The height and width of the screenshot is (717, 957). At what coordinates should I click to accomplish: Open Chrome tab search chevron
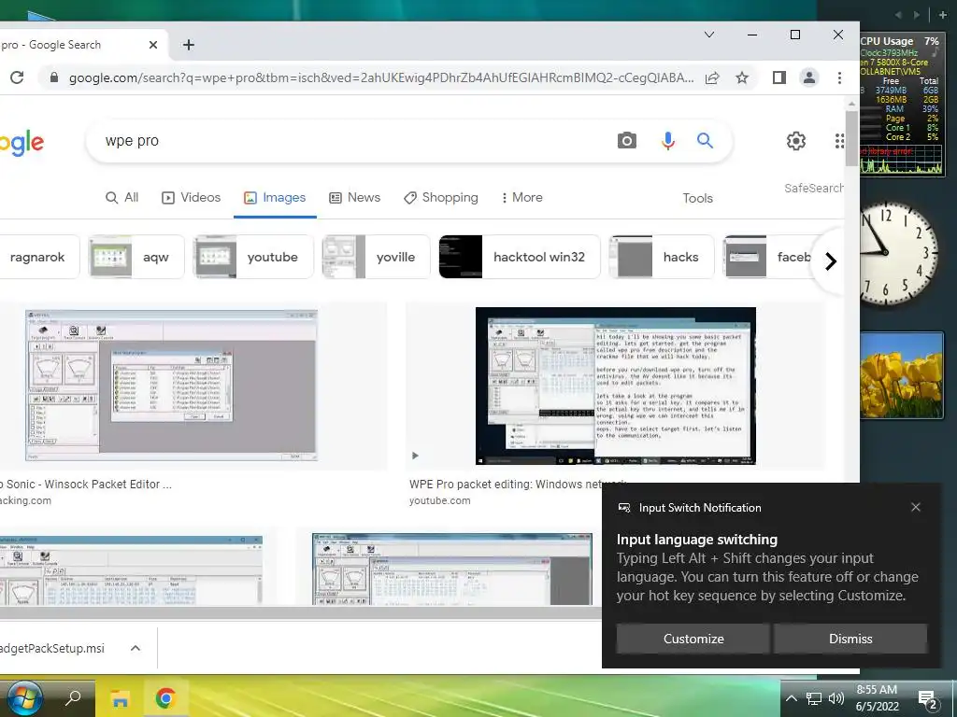click(709, 35)
